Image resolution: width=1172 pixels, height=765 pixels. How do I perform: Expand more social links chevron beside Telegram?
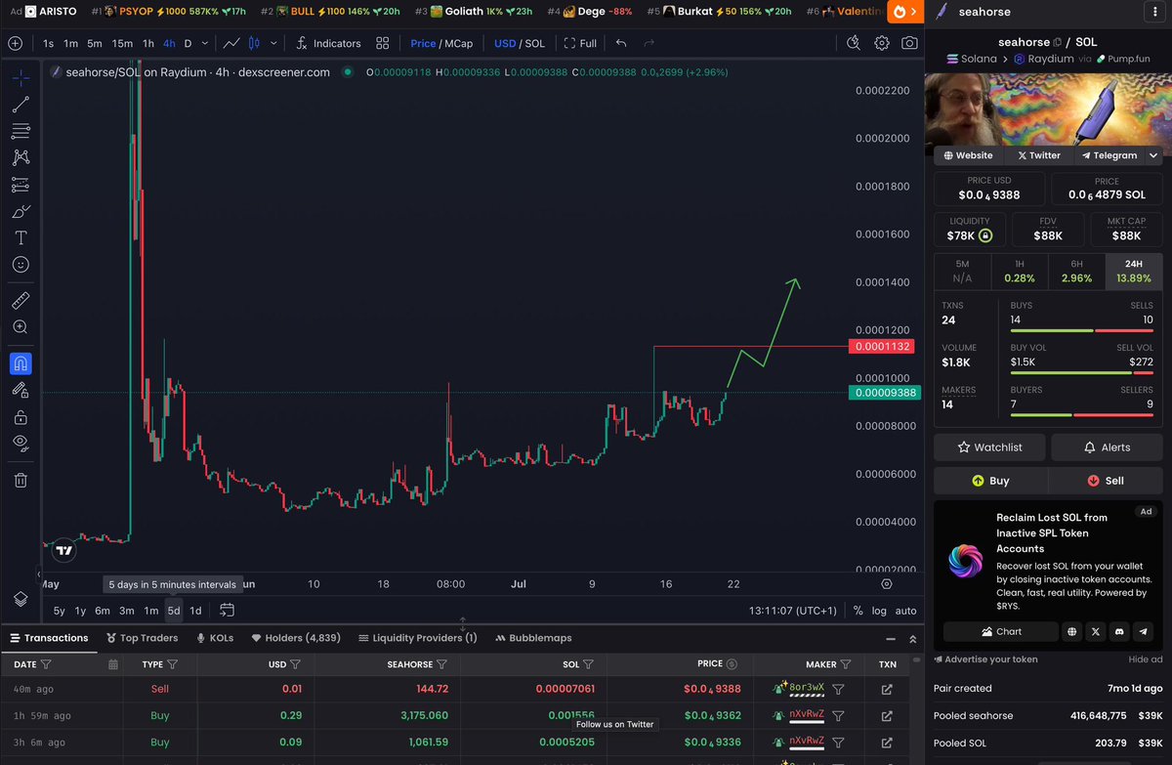[1153, 155]
